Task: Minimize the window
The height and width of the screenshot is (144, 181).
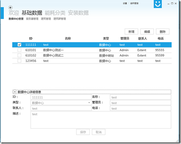Action: coord(168,4)
